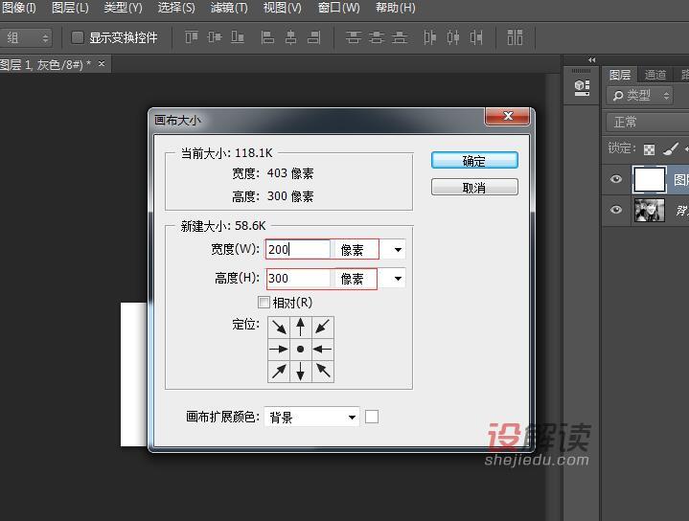Open the 类型(Y) menu
This screenshot has height=521, width=689.
[123, 8]
